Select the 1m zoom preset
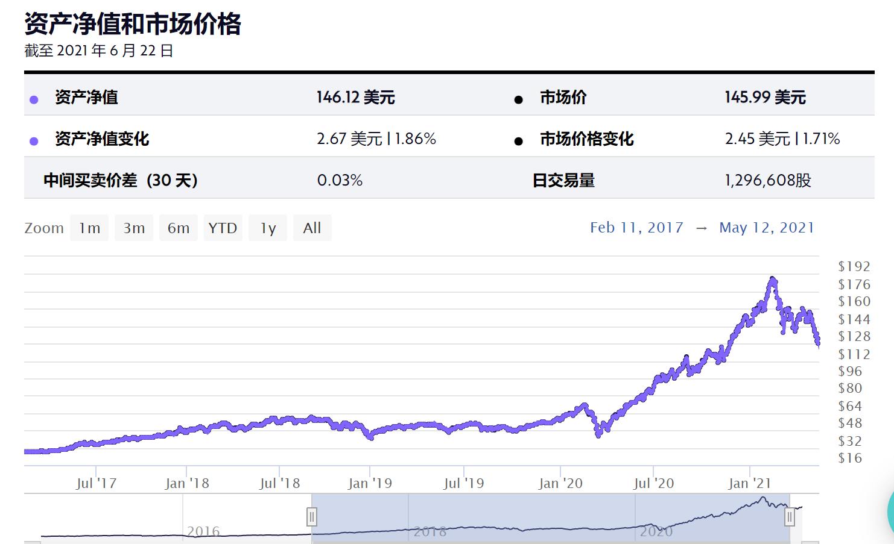This screenshot has width=894, height=544. [89, 227]
